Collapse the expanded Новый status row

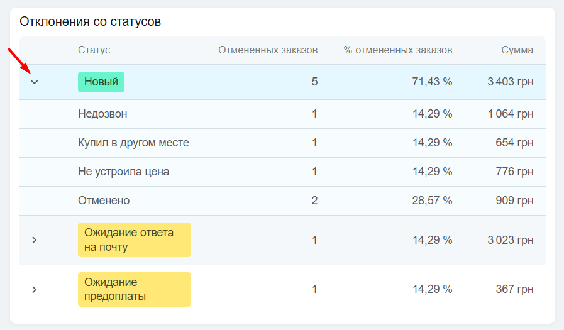[x=35, y=82]
